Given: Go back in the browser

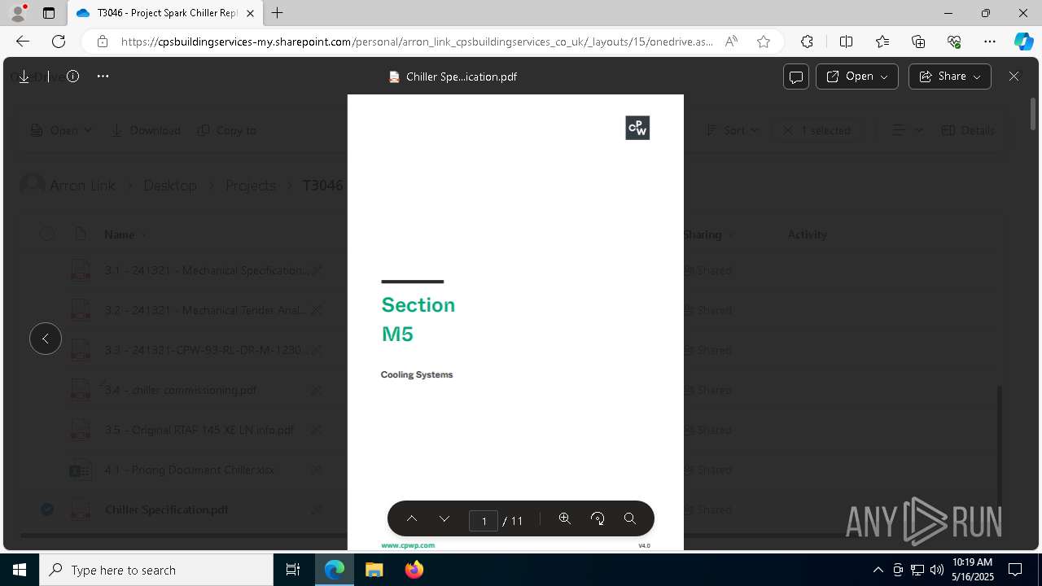Looking at the screenshot, I should (x=23, y=42).
